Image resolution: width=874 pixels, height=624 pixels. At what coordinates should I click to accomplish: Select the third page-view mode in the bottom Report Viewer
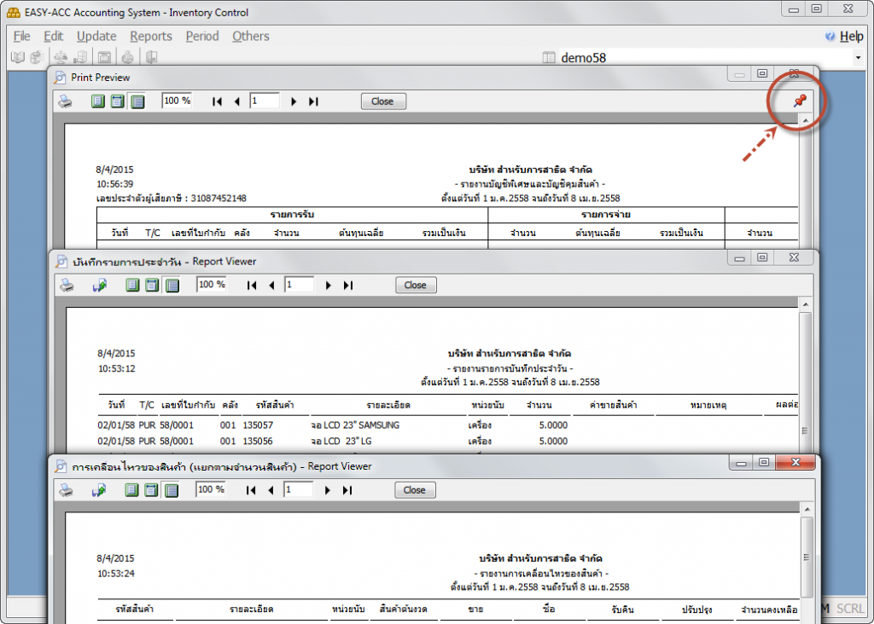pos(172,490)
